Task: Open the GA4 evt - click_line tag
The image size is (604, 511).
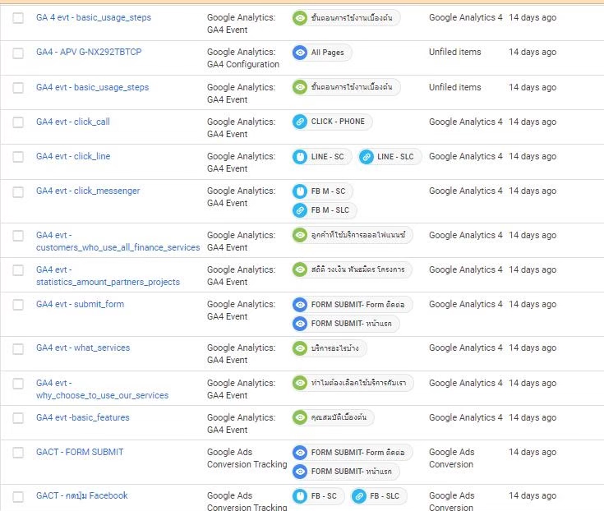Action: 73,156
